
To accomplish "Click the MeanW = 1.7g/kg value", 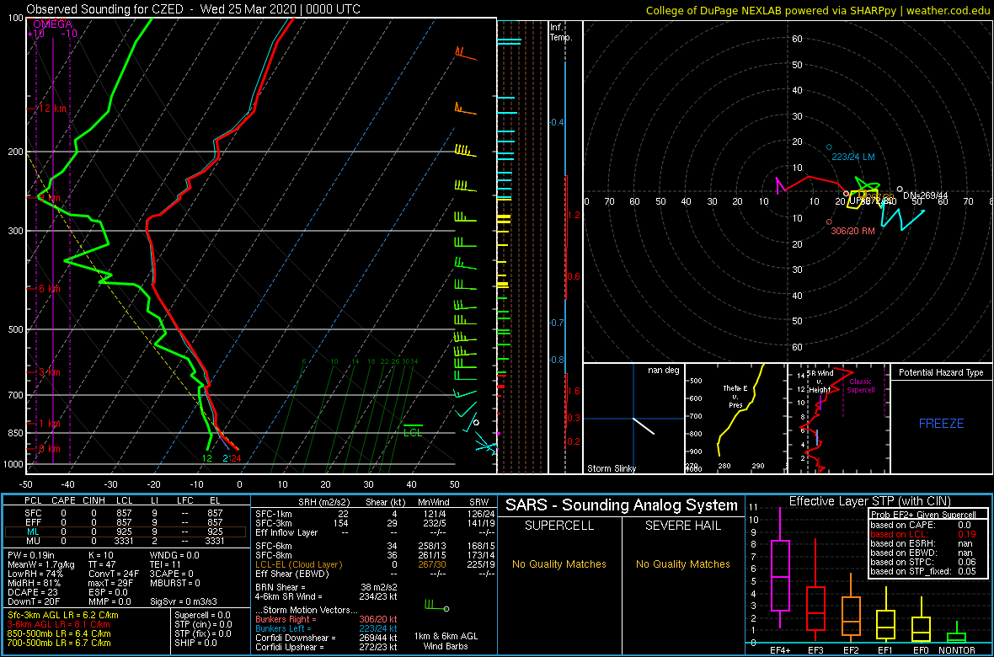I will 40,565.
